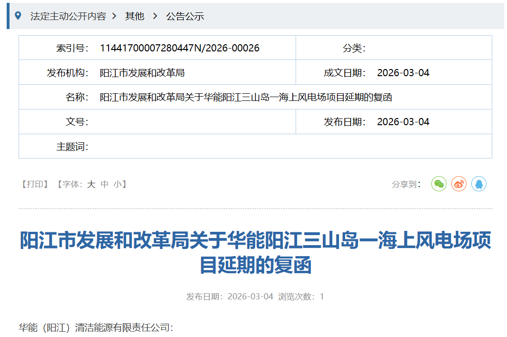Click 阳江市发展和改革局 in the 发布机构 row
The width and height of the screenshot is (507, 337).
click(142, 73)
